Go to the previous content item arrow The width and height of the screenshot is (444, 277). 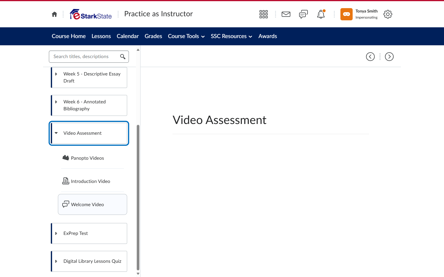coord(370,57)
